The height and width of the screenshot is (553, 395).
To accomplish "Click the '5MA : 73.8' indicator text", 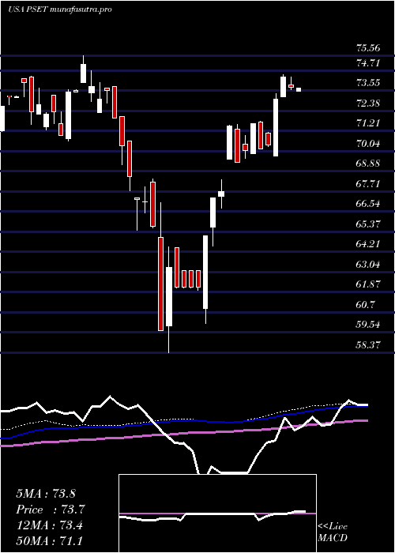I will pos(46,494).
